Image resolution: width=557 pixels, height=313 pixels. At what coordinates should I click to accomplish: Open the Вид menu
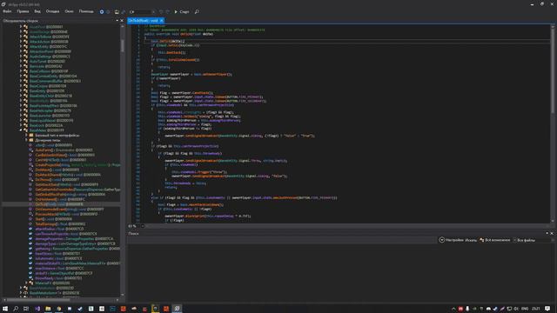click(37, 11)
